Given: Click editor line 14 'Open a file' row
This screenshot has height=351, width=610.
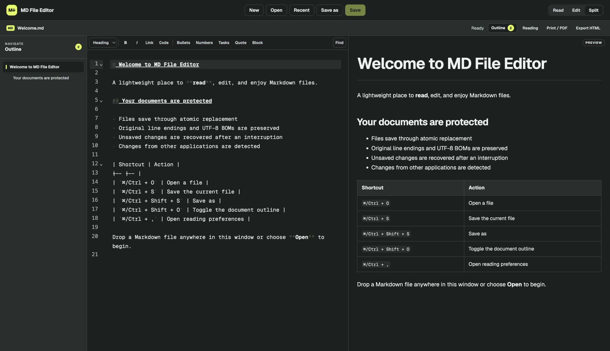Looking at the screenshot, I should tap(160, 183).
